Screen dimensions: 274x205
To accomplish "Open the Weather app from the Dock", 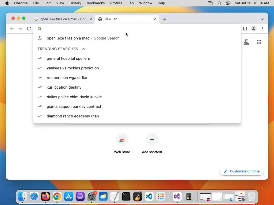I will (103, 196).
